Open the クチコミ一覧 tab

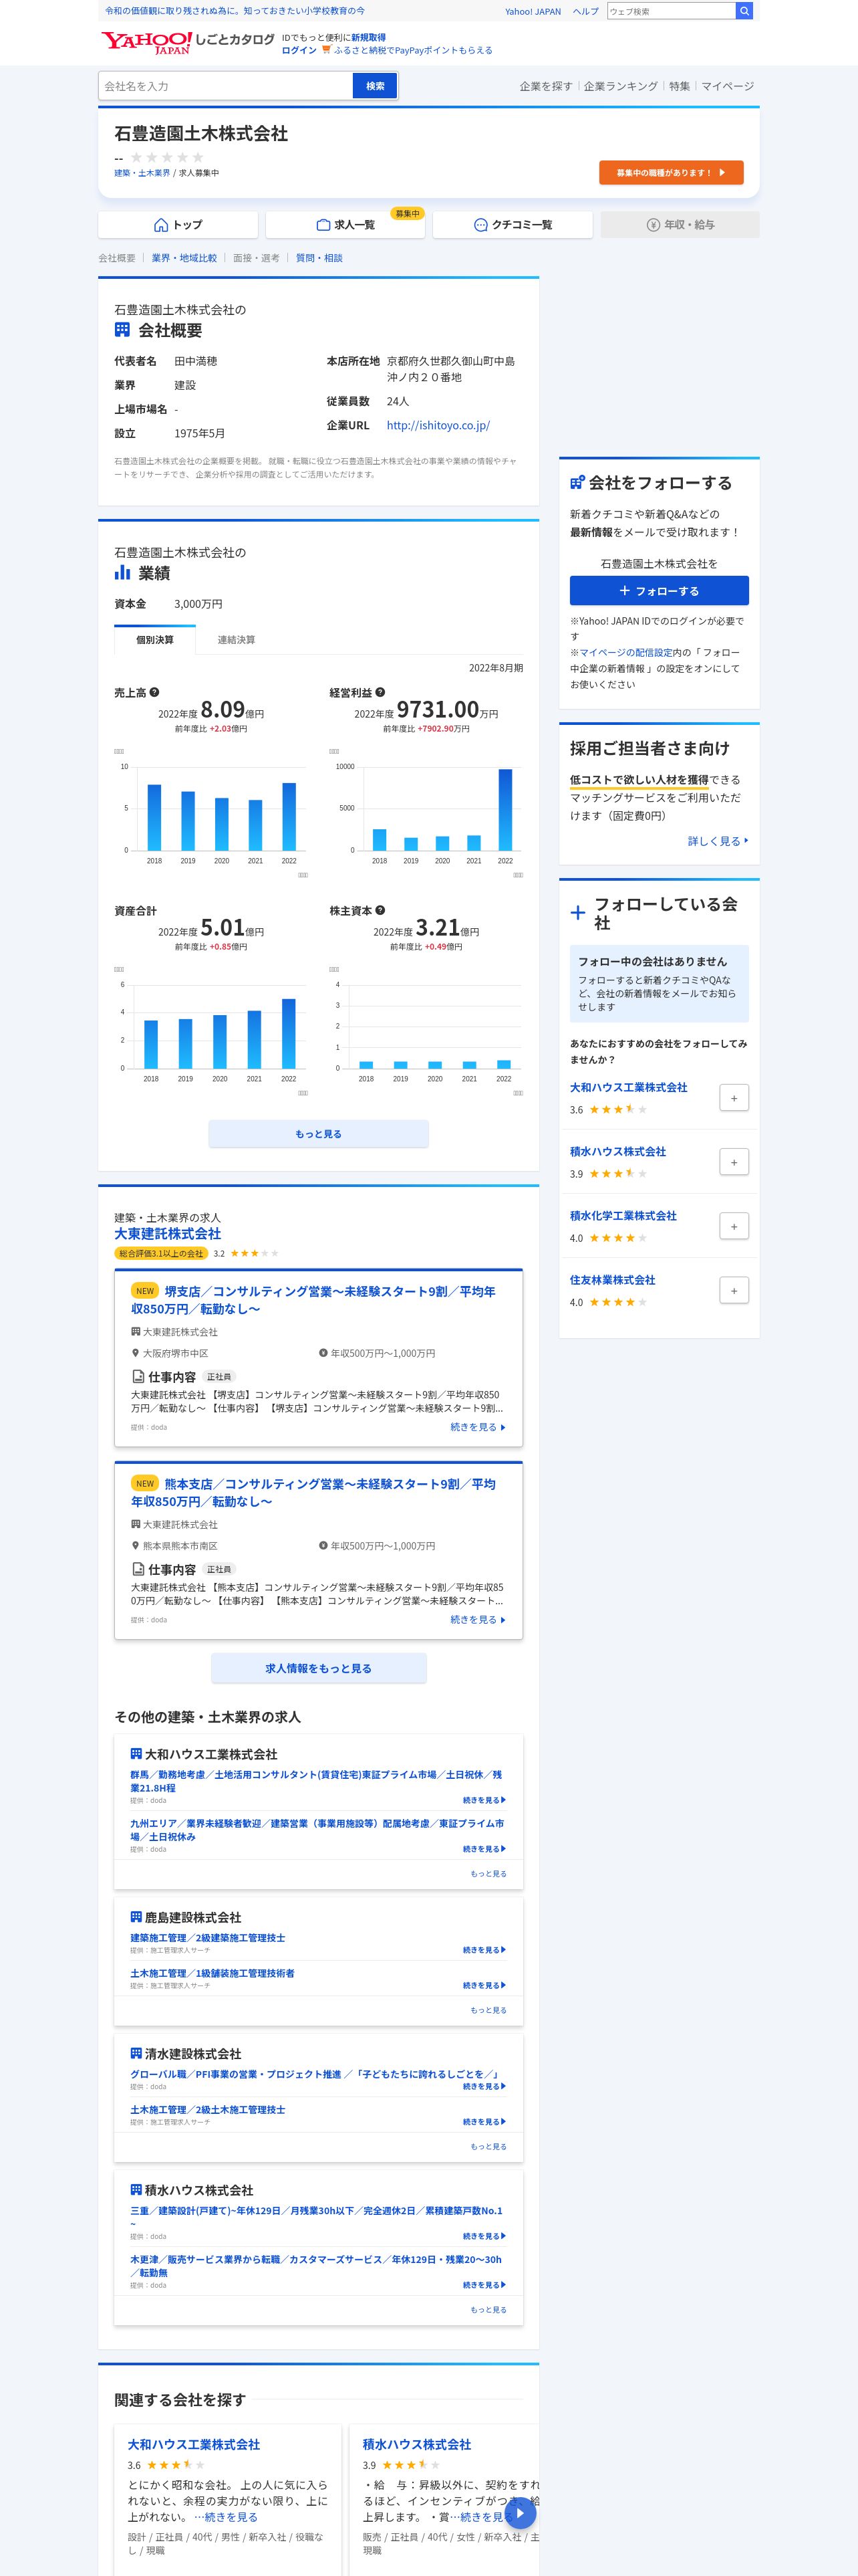(513, 225)
